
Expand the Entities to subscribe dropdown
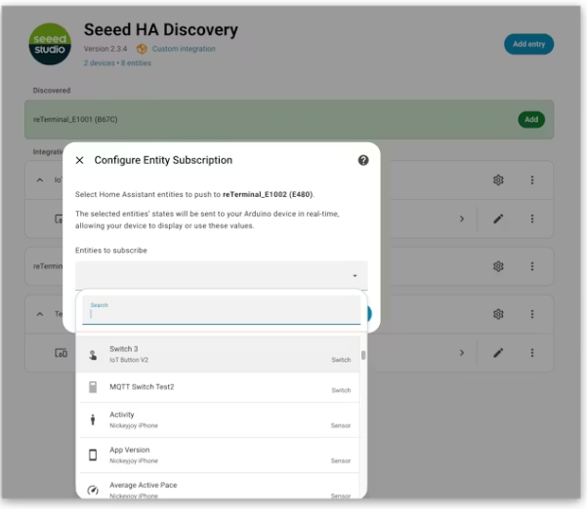pyautogui.click(x=222, y=276)
